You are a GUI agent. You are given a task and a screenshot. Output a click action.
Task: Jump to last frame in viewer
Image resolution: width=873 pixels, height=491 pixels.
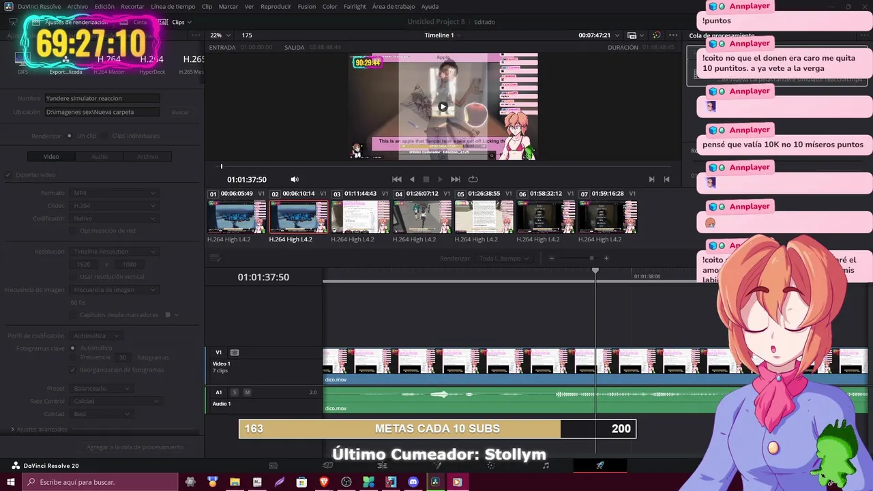click(x=455, y=179)
